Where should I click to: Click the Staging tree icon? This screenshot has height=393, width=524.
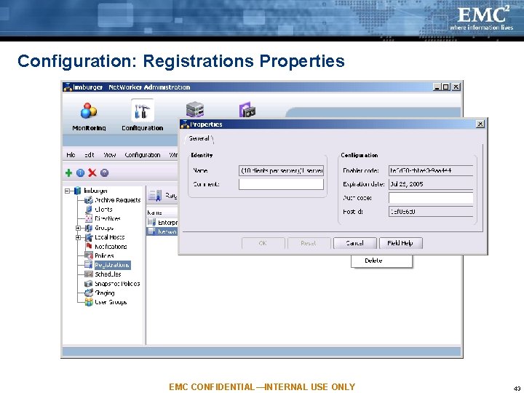point(89,293)
